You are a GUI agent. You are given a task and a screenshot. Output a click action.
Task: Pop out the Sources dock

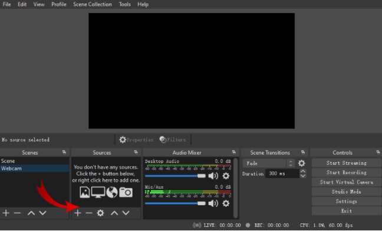(136, 152)
